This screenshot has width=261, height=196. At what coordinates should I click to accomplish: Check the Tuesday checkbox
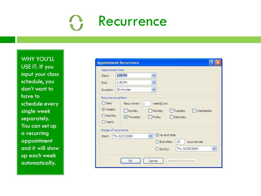point(172,111)
